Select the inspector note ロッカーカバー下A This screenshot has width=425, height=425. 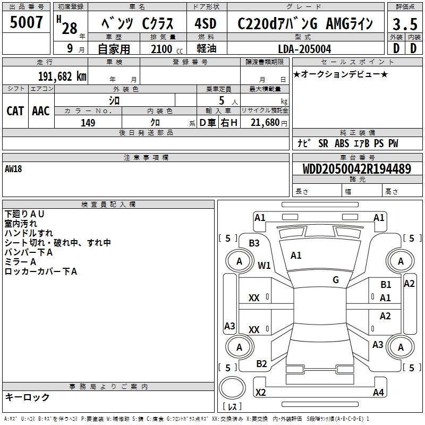click(x=41, y=271)
